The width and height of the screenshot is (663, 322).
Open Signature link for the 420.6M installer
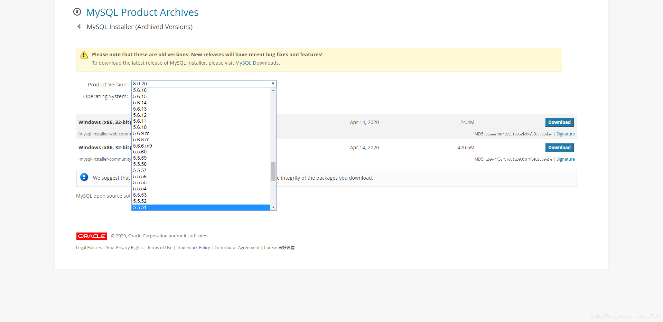point(566,159)
